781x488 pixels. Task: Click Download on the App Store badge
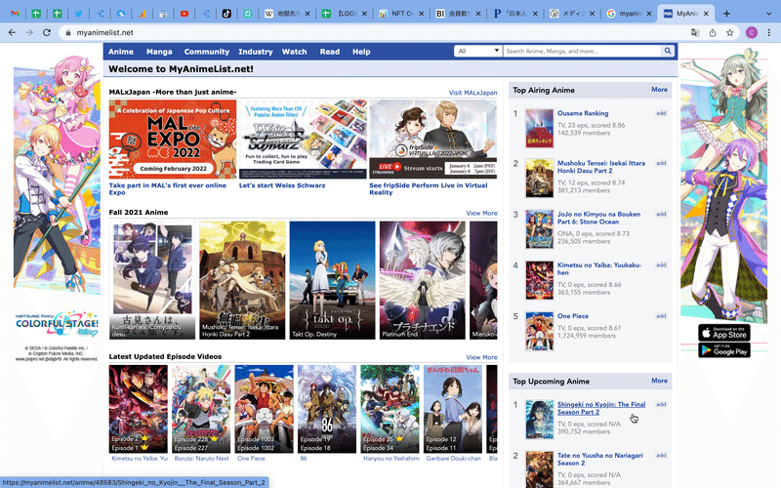tap(724, 333)
